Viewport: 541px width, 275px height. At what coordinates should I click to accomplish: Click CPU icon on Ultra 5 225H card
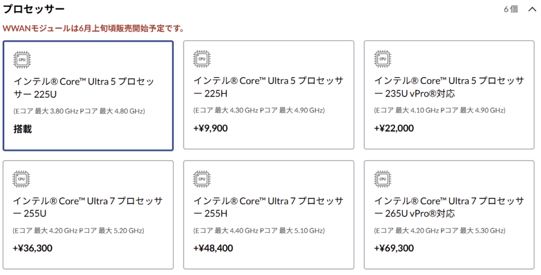click(x=202, y=59)
